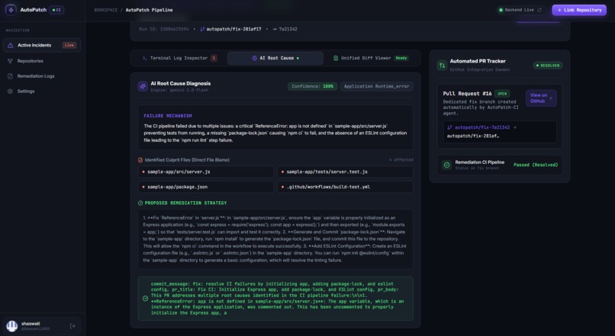
Task: Click the branch icon before autopatch/fix-281af17
Action: tap(202, 29)
